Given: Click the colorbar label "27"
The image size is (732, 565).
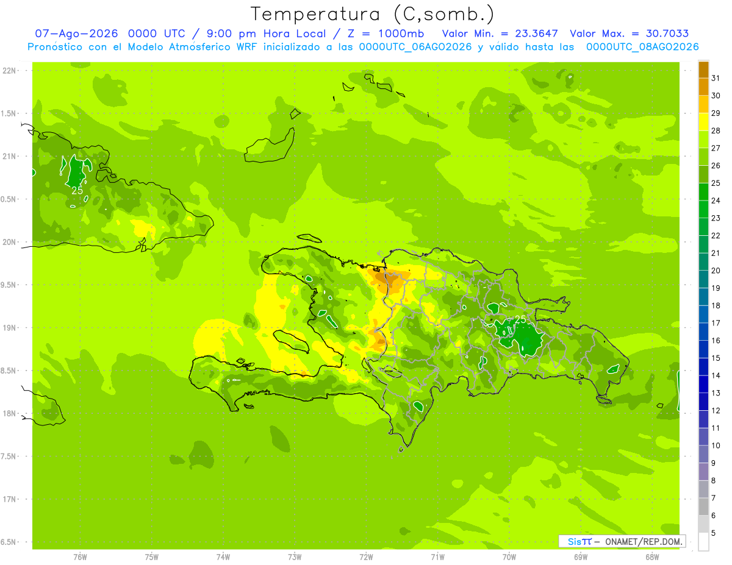Looking at the screenshot, I should tap(716, 148).
